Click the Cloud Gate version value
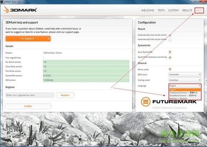The height and width of the screenshot is (147, 207). (86, 67)
